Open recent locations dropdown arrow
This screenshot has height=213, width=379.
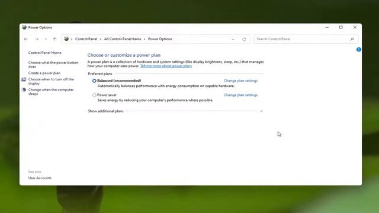[46, 39]
